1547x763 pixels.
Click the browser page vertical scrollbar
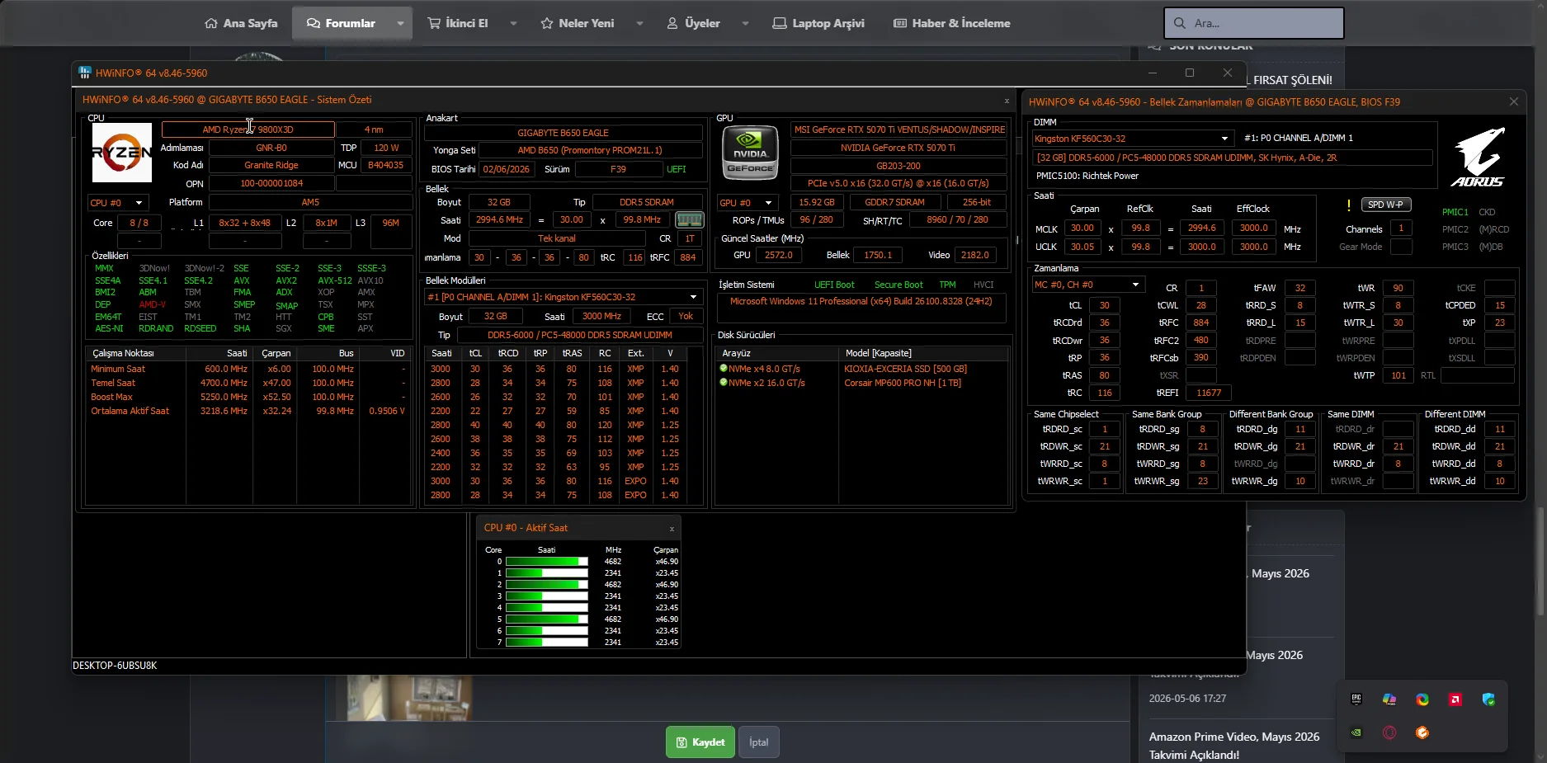click(1541, 561)
